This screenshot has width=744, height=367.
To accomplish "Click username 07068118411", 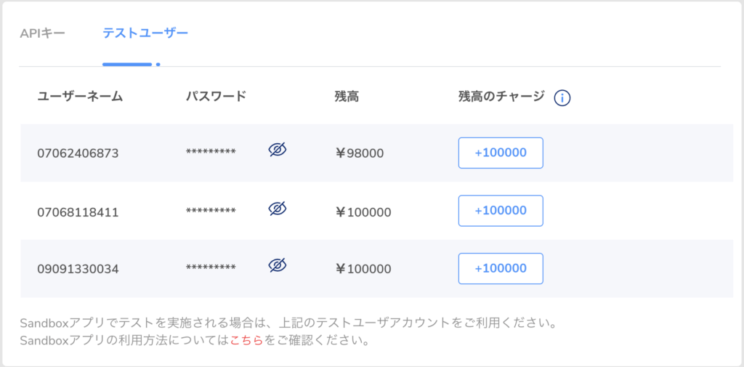I will point(78,212).
